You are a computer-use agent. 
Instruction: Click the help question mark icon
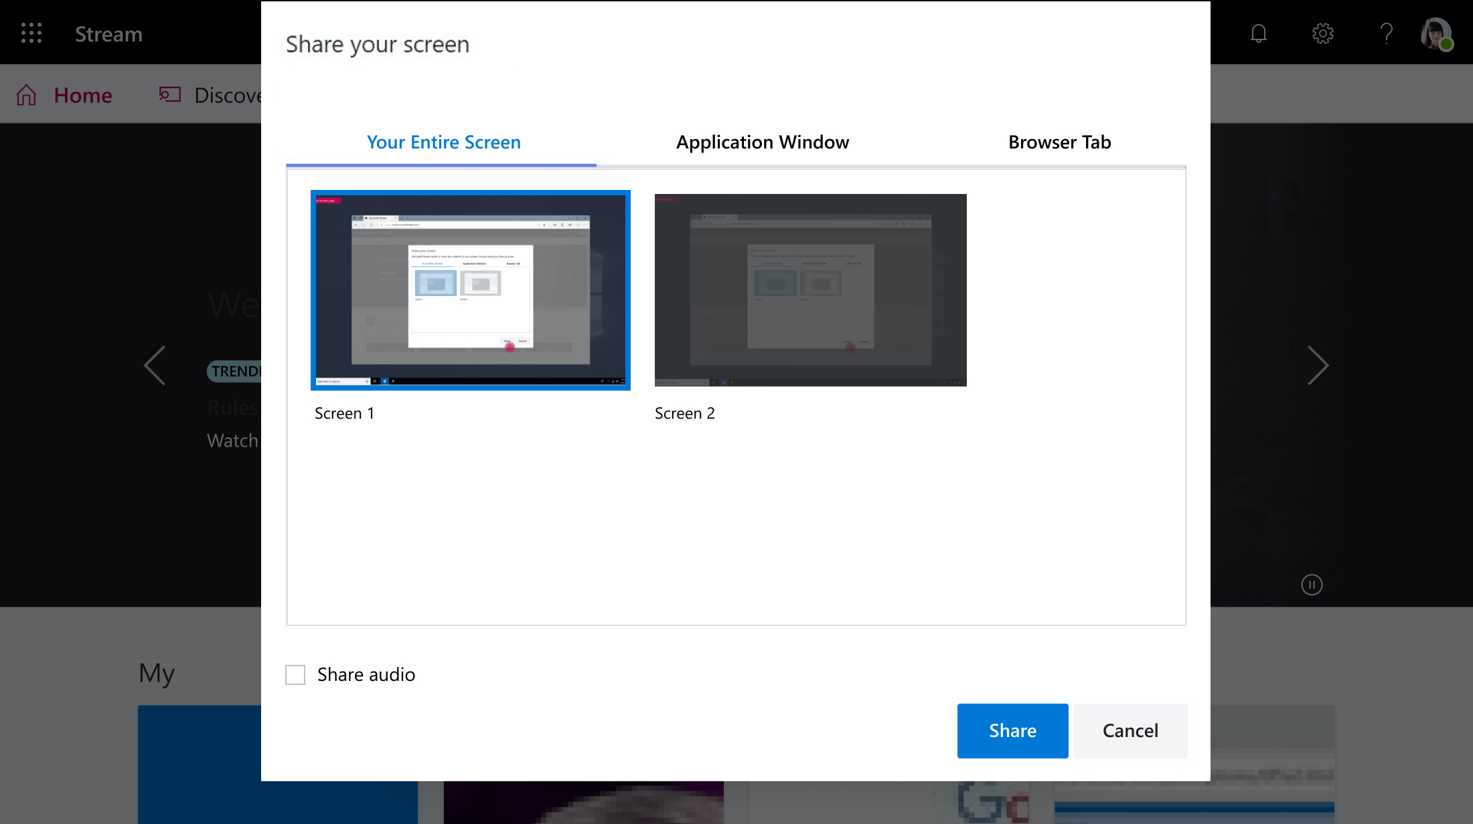point(1386,33)
